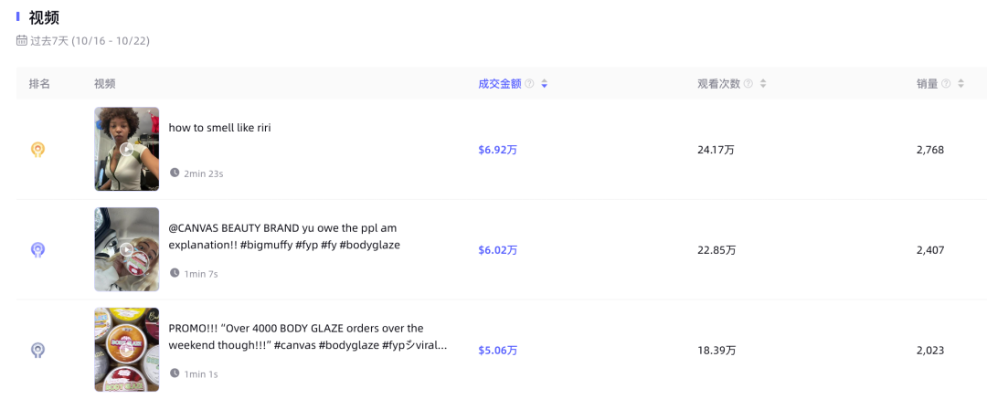This screenshot has height=399, width=987.
Task: Click the gold first-place rank medal icon
Action: click(x=37, y=150)
